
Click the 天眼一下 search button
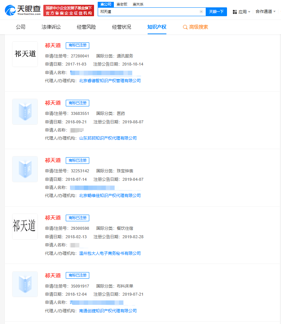click(216, 11)
